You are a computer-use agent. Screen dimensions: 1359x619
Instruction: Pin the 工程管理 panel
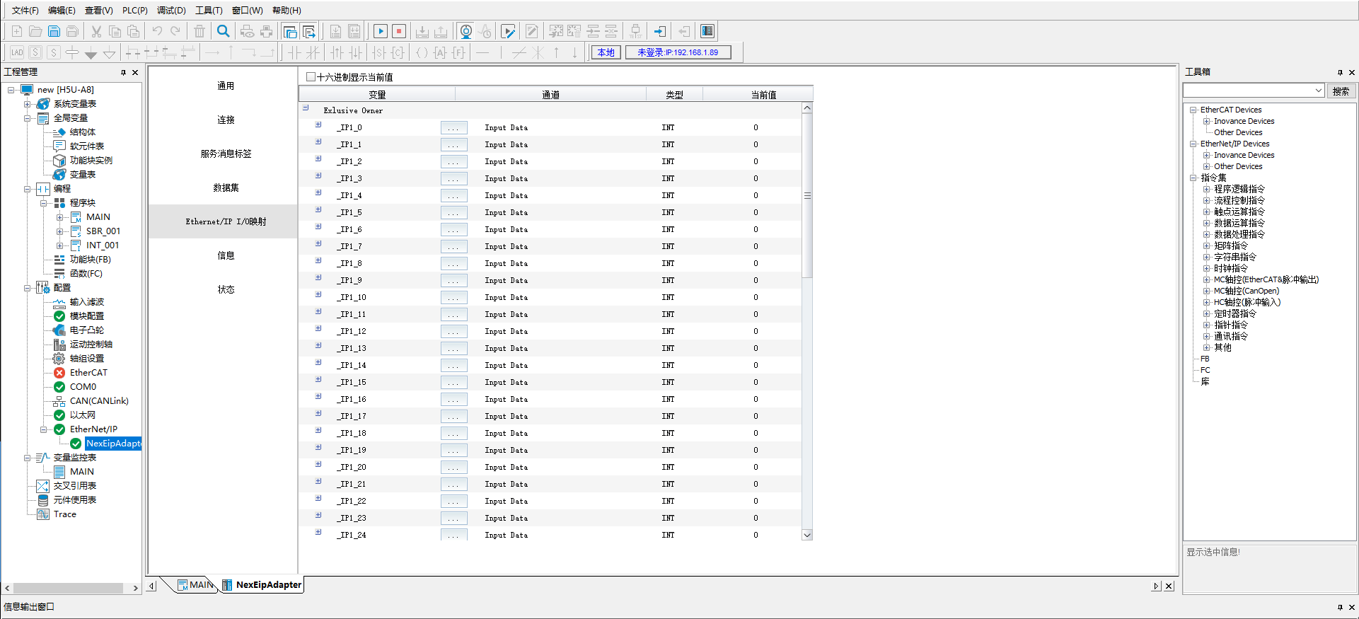click(x=123, y=72)
